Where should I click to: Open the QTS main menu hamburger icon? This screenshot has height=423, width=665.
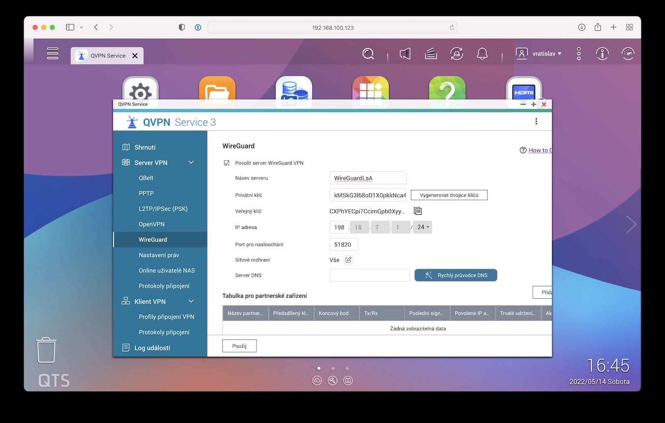(x=53, y=54)
